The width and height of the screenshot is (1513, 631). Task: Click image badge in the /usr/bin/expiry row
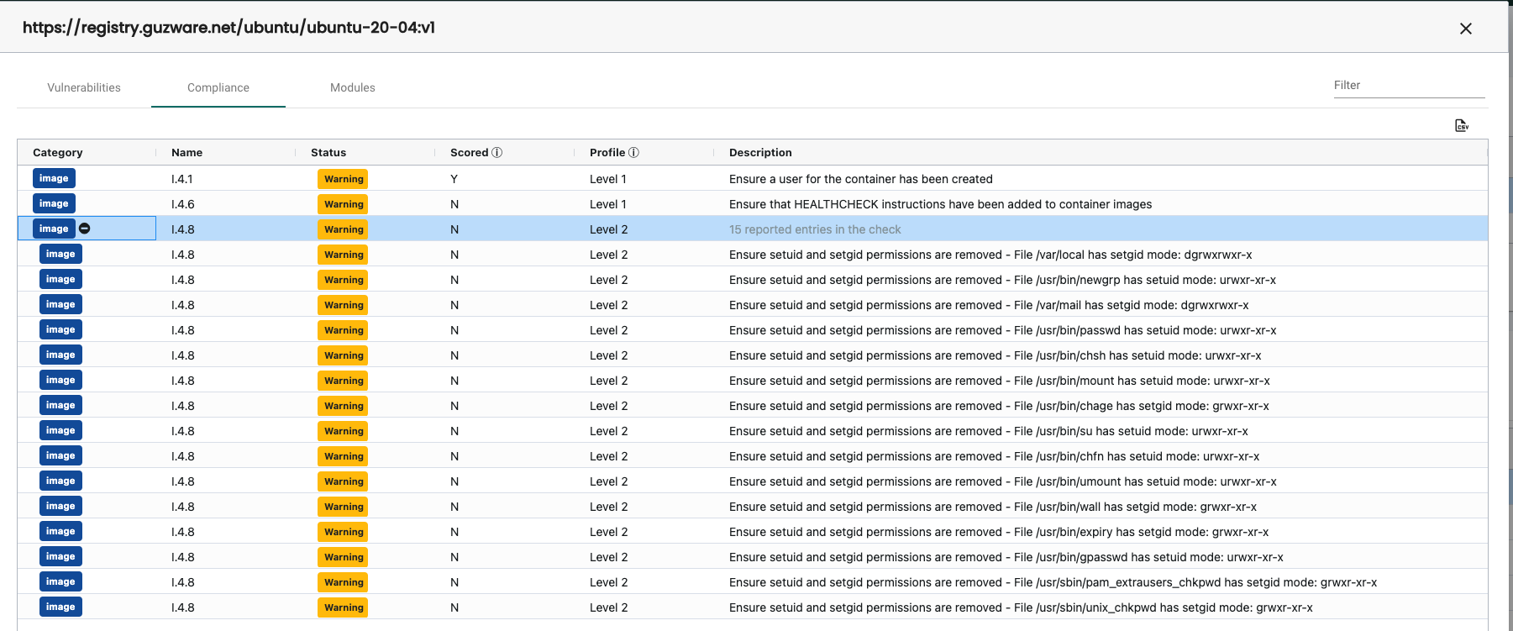pos(60,531)
